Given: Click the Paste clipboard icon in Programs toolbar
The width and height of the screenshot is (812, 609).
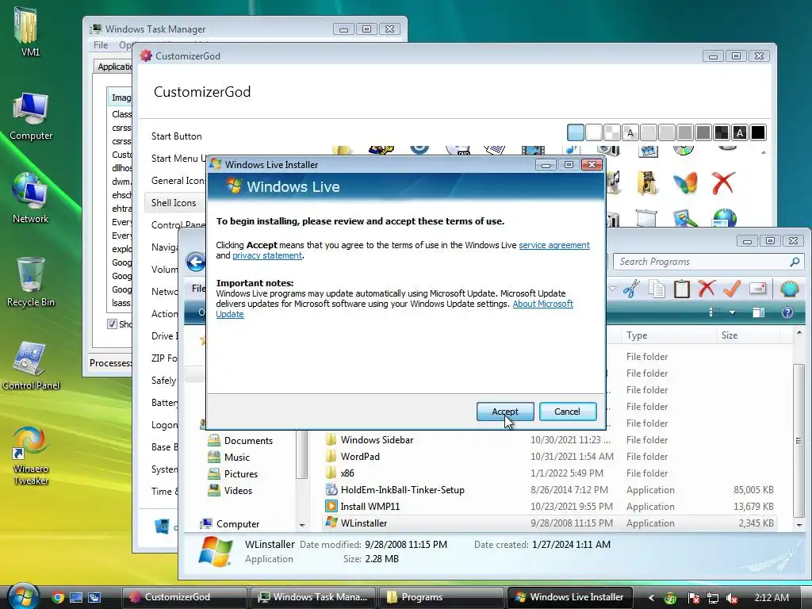Looking at the screenshot, I should (x=682, y=289).
